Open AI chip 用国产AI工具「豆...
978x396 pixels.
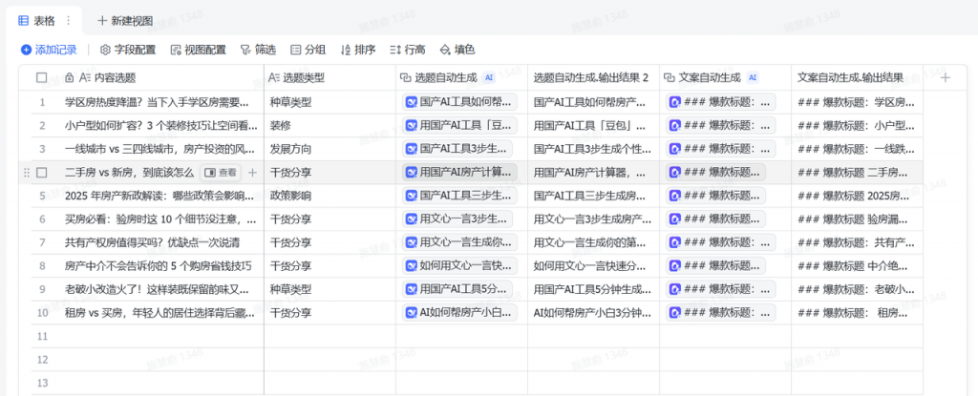[x=459, y=125]
